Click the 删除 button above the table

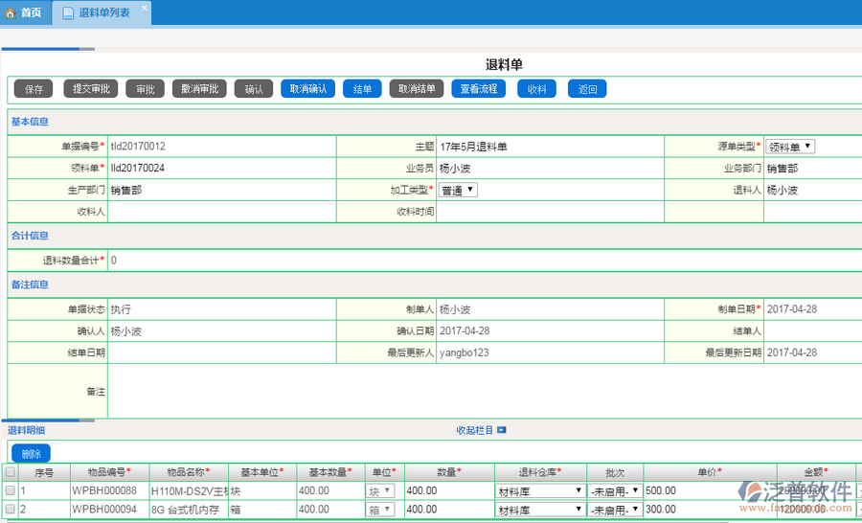pyautogui.click(x=31, y=453)
